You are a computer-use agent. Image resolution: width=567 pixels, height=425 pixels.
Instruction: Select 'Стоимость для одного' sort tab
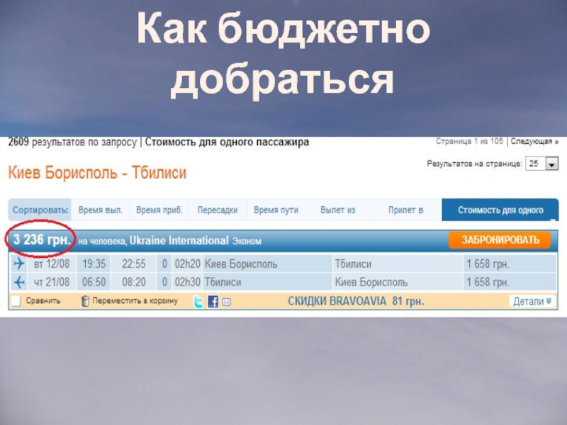pos(500,210)
